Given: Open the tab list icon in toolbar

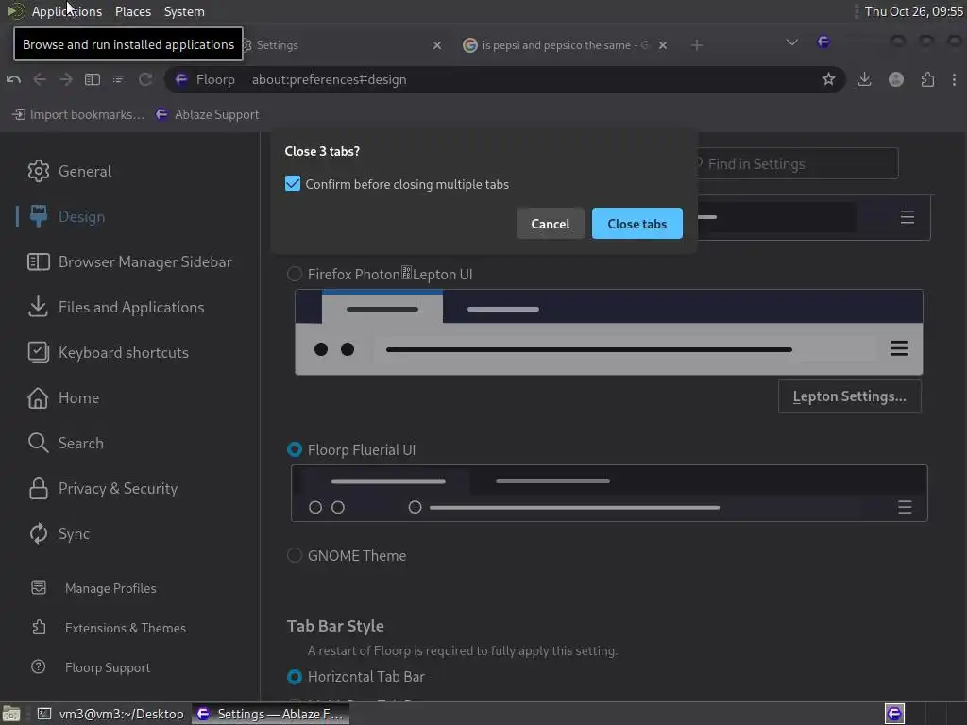Looking at the screenshot, I should (118, 79).
